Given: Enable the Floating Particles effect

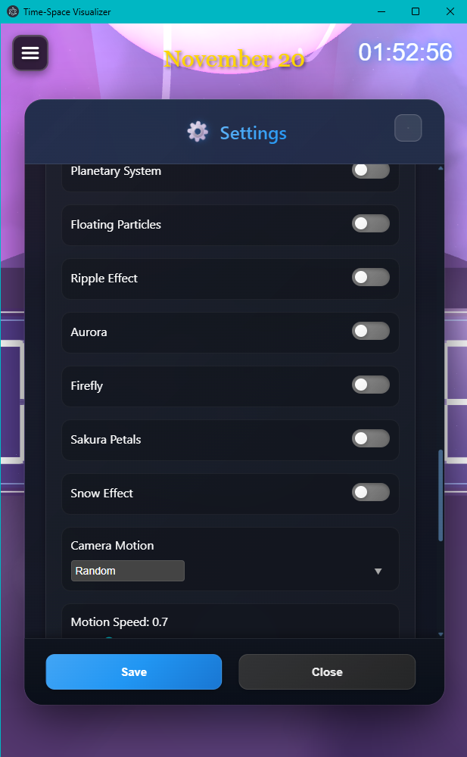Looking at the screenshot, I should coord(371,223).
